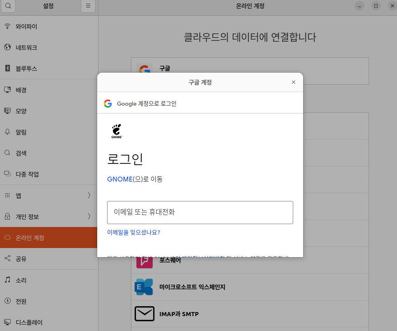Click the Google 계정으로 로그인 text
397x331 pixels.
(x=147, y=104)
